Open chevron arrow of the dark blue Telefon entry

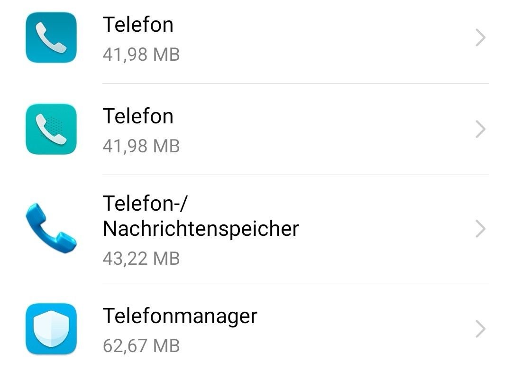pos(480,37)
